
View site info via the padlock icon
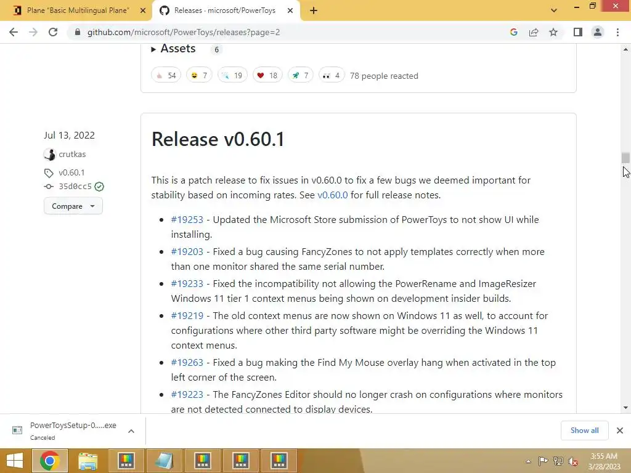click(78, 32)
